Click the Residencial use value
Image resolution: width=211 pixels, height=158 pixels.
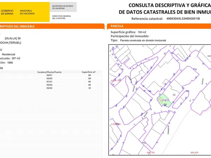(x=8, y=54)
